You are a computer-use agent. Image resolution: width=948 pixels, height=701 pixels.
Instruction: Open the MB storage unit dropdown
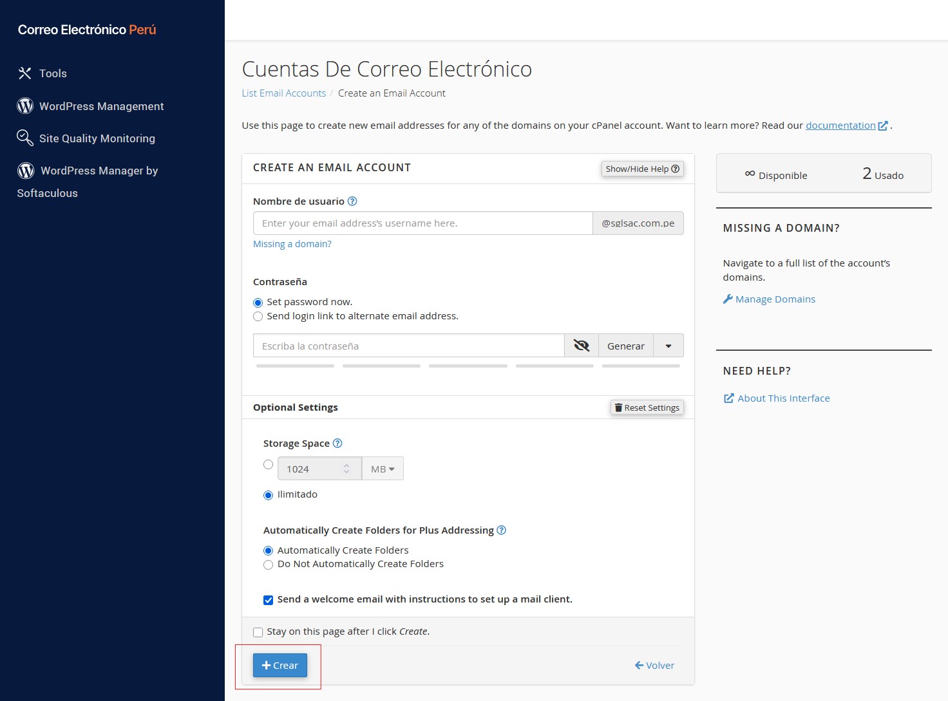tap(383, 469)
